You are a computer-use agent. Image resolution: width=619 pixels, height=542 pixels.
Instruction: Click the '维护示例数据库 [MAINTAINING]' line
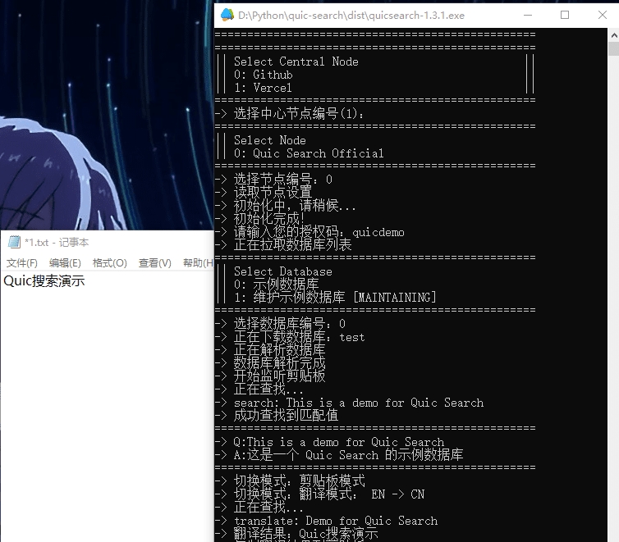tap(335, 297)
